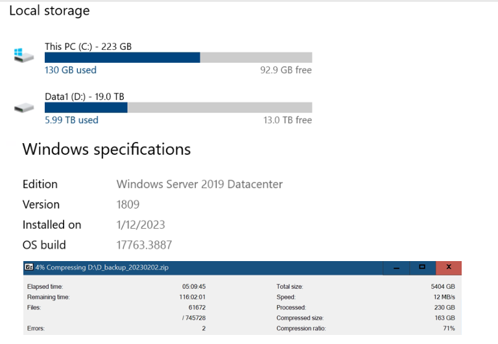Click the Data1 (D:) drive icon

tap(23, 108)
